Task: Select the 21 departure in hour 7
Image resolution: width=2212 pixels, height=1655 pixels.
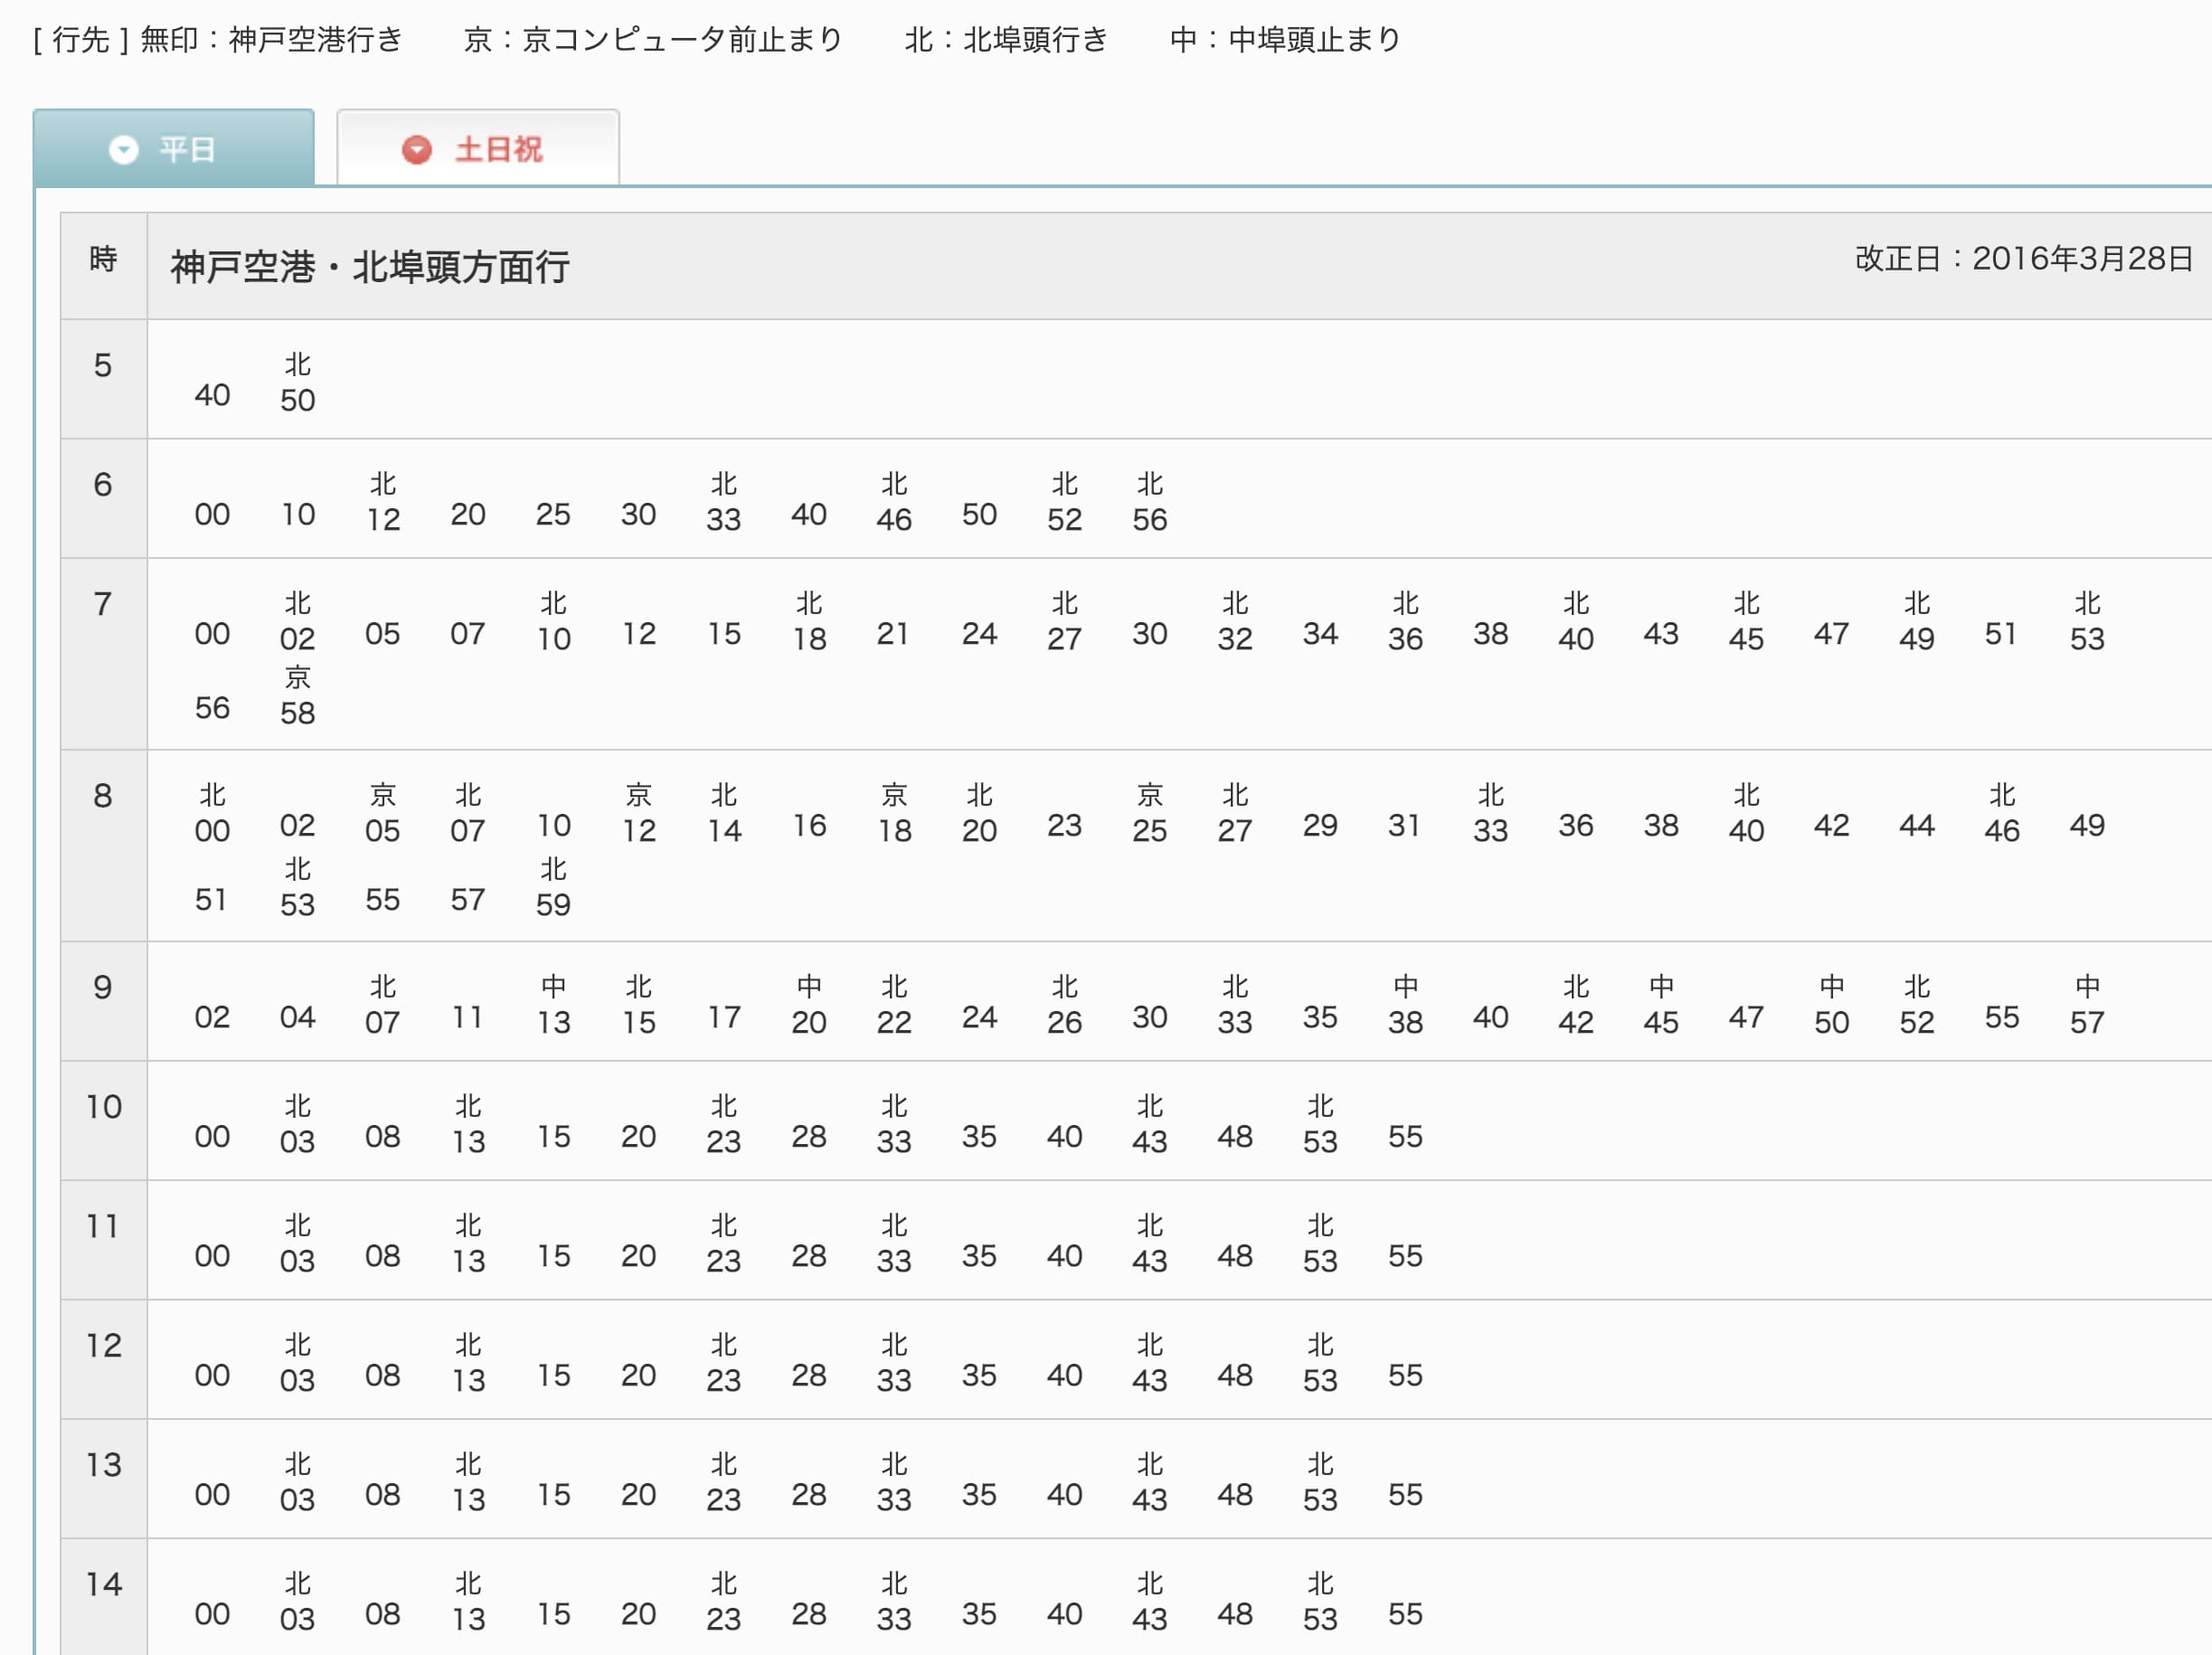Action: [894, 633]
